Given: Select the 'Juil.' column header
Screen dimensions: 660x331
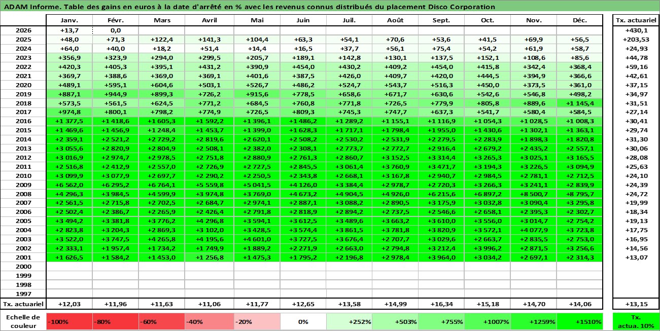Looking at the screenshot, I should (x=349, y=21).
